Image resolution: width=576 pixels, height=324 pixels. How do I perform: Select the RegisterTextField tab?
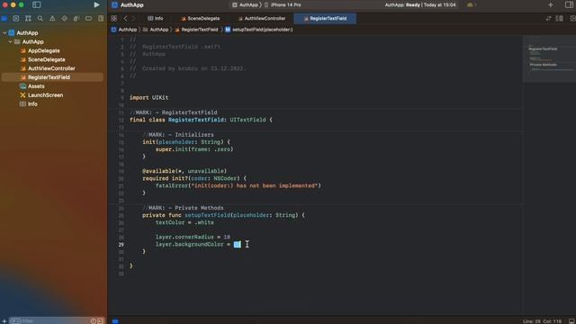click(x=325, y=18)
